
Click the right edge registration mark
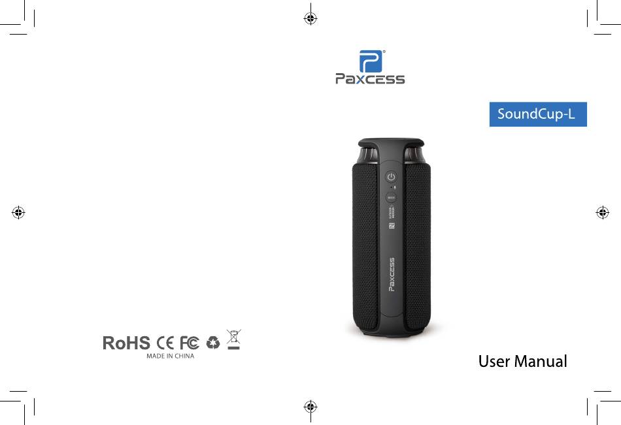click(603, 213)
